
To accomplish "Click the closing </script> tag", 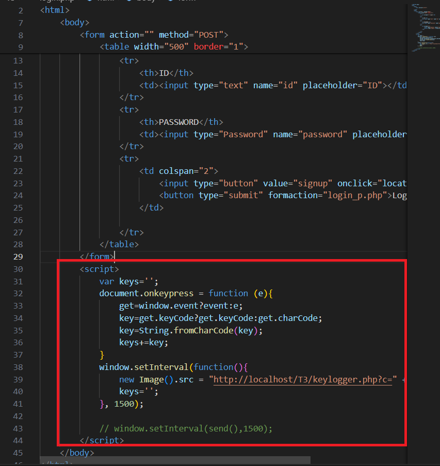I will click(x=102, y=440).
